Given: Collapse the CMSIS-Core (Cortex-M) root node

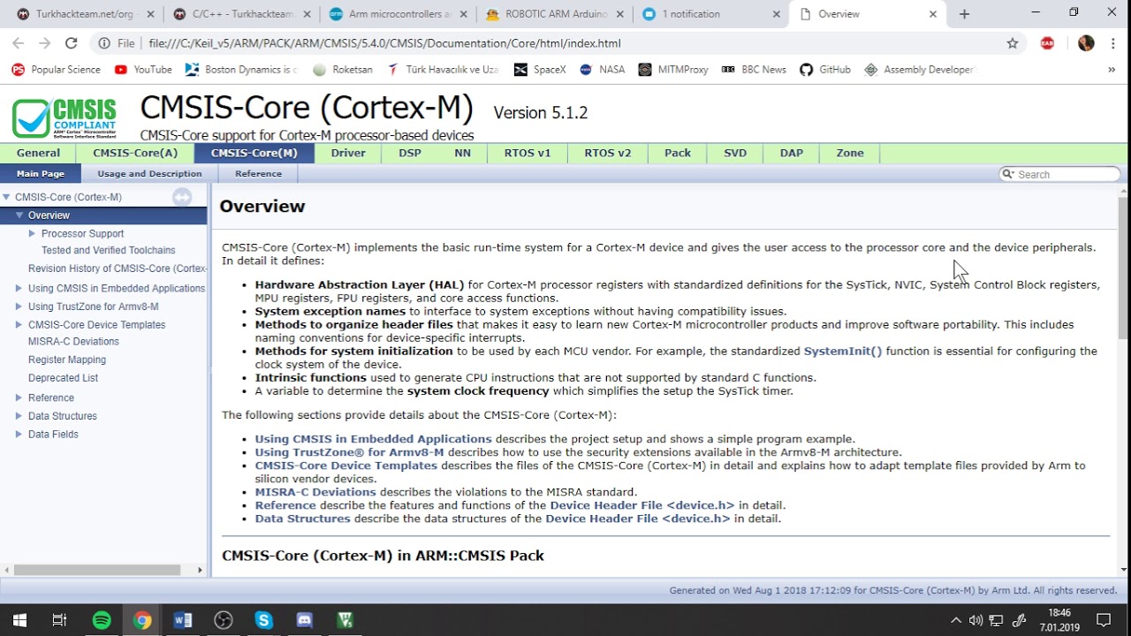Looking at the screenshot, I should tap(6, 197).
